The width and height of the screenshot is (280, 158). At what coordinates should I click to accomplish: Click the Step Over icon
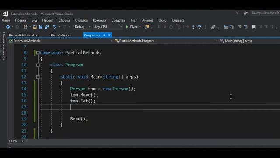click(199, 27)
